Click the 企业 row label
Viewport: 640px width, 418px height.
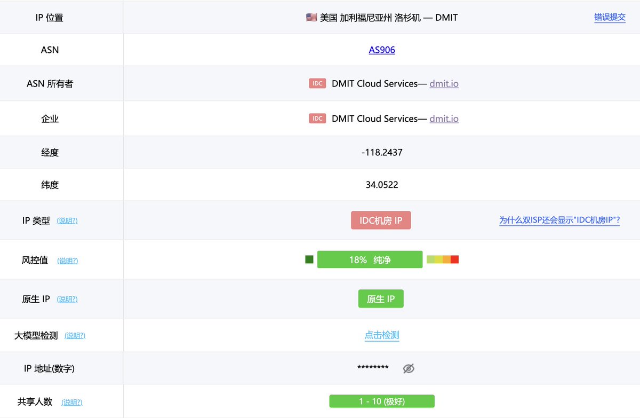(x=50, y=119)
